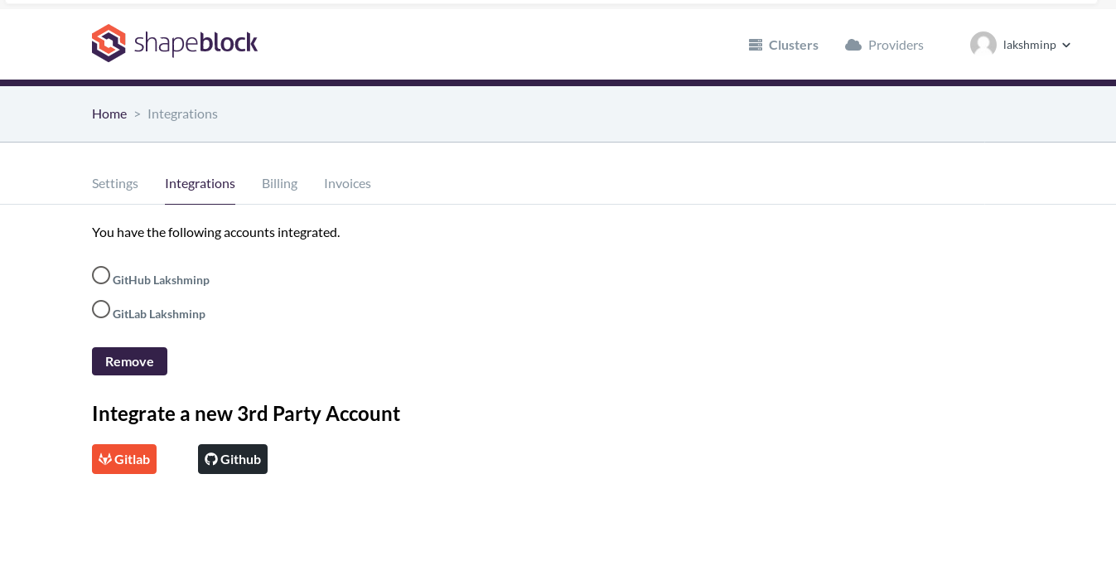Viewport: 1116px width, 566px height.
Task: Click the Integrations breadcrumb text
Action: [x=182, y=114]
